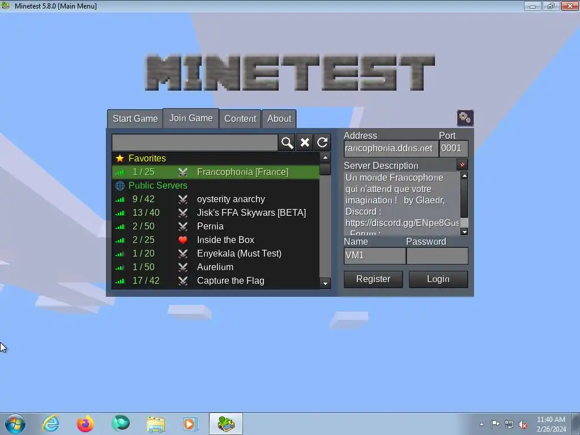Select the Aurelium server
The image size is (580, 435).
216,267
